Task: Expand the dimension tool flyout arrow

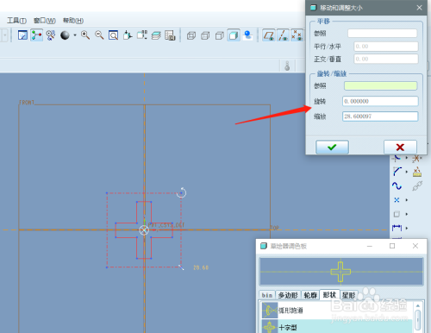Action: [407, 228]
